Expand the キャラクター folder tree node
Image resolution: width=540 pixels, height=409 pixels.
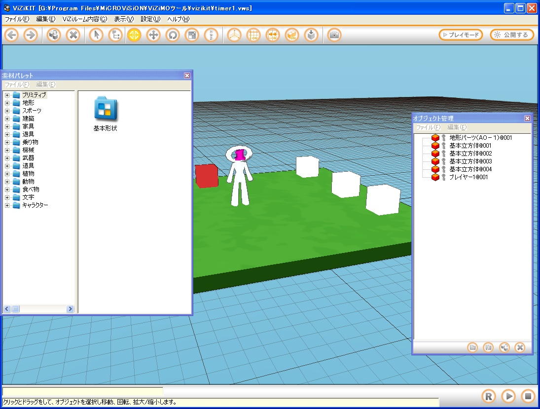coord(7,205)
